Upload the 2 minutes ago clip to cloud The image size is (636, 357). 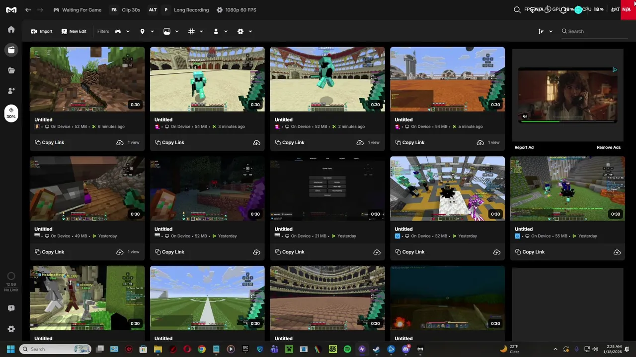click(x=360, y=143)
